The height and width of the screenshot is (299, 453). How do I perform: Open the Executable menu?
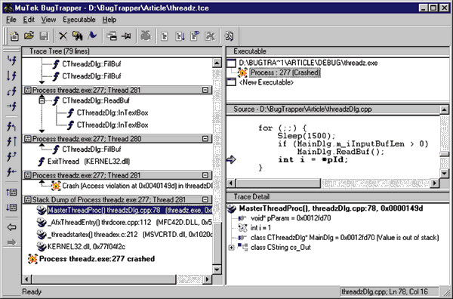point(79,20)
